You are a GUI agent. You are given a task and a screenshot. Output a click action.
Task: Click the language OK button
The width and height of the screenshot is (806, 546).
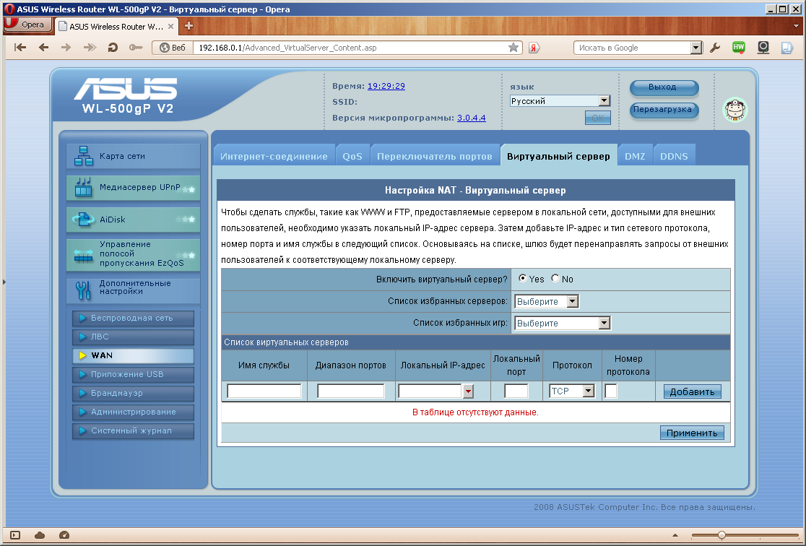point(598,118)
